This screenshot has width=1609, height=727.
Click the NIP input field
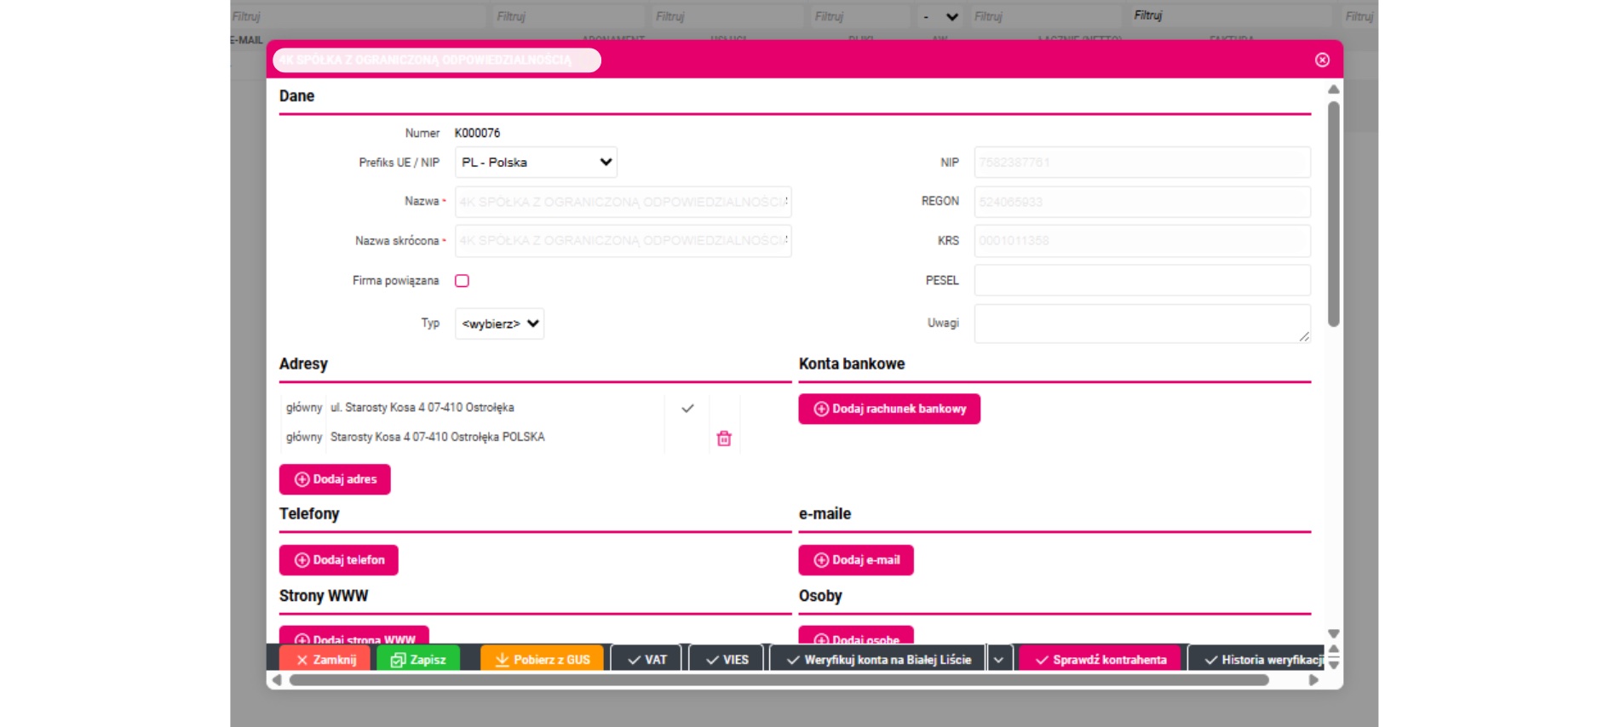click(x=1142, y=163)
